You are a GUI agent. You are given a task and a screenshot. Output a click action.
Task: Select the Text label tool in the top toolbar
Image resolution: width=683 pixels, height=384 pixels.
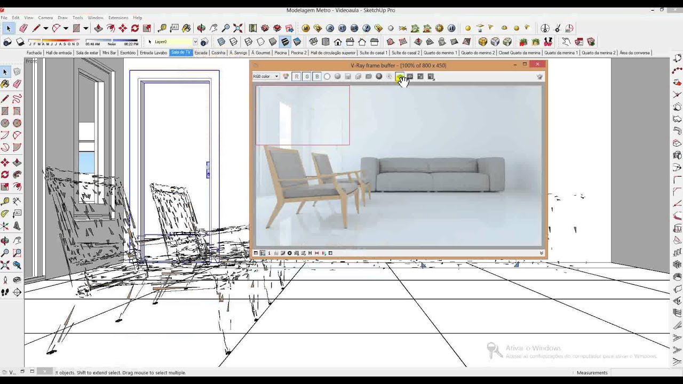(x=174, y=28)
